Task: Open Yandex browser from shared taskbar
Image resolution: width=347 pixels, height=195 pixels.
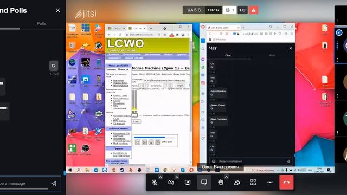Action: (174, 170)
